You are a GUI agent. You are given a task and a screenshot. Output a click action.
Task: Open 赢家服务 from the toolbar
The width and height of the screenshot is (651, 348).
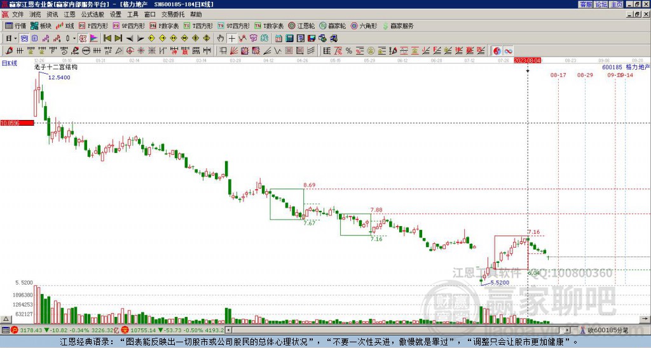coord(398,25)
